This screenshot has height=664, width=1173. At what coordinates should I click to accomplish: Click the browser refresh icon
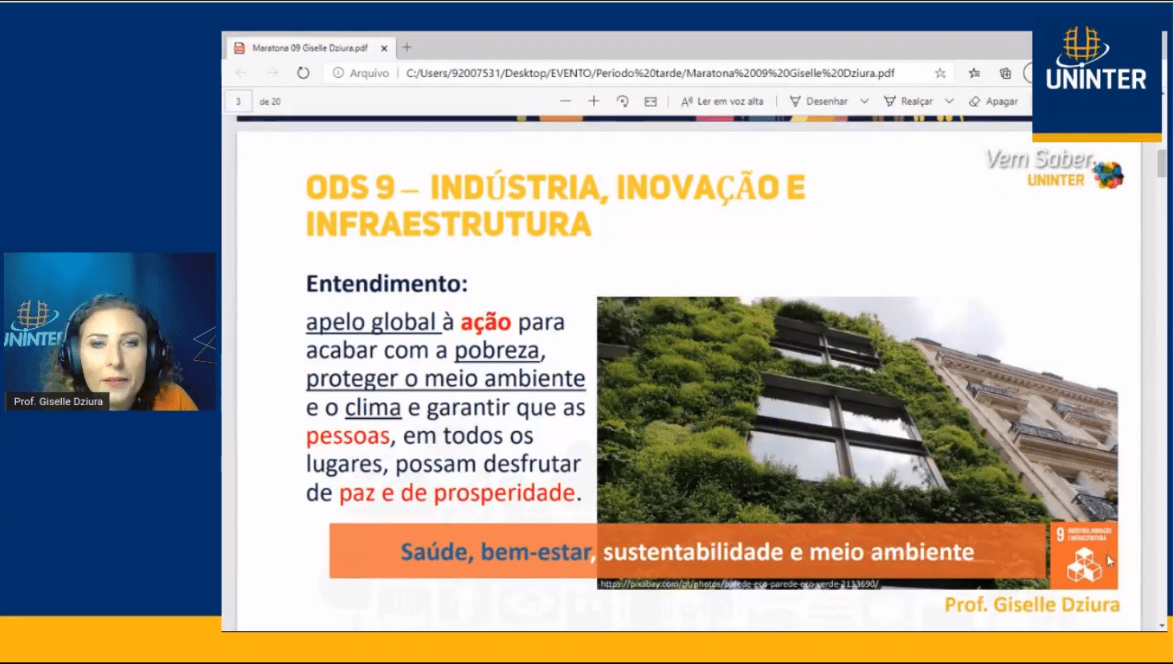tap(303, 73)
